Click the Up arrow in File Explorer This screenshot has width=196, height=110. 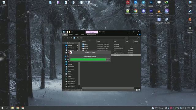72,38
